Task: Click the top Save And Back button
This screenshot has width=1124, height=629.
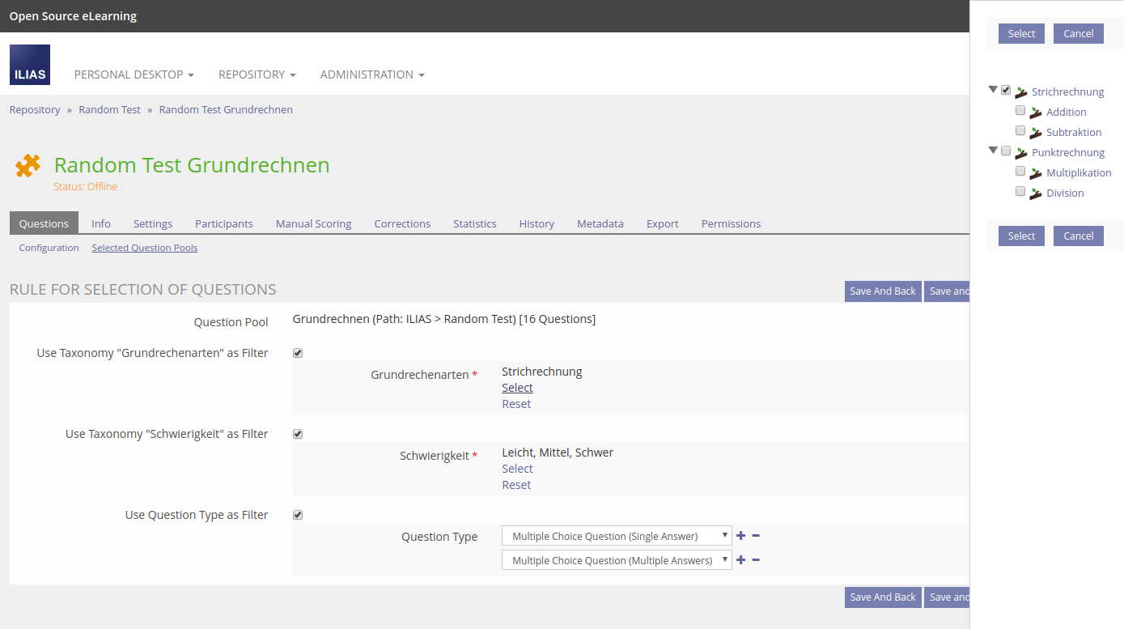Action: click(x=882, y=291)
